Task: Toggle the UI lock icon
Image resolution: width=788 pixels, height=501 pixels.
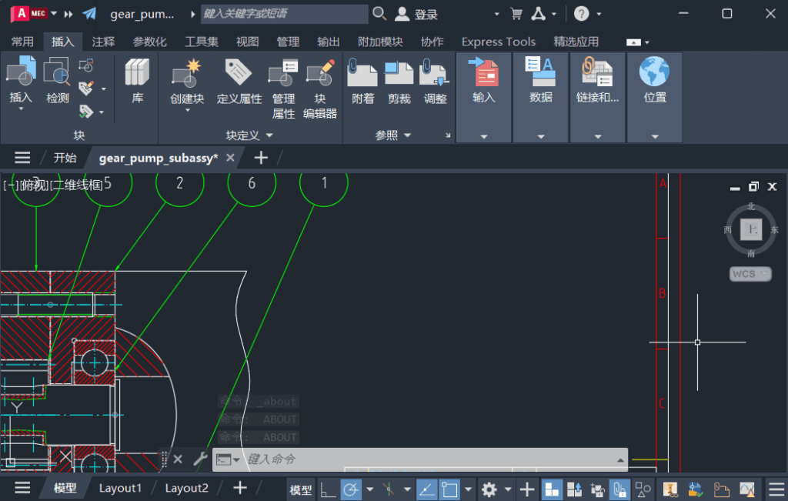Action: (597, 489)
